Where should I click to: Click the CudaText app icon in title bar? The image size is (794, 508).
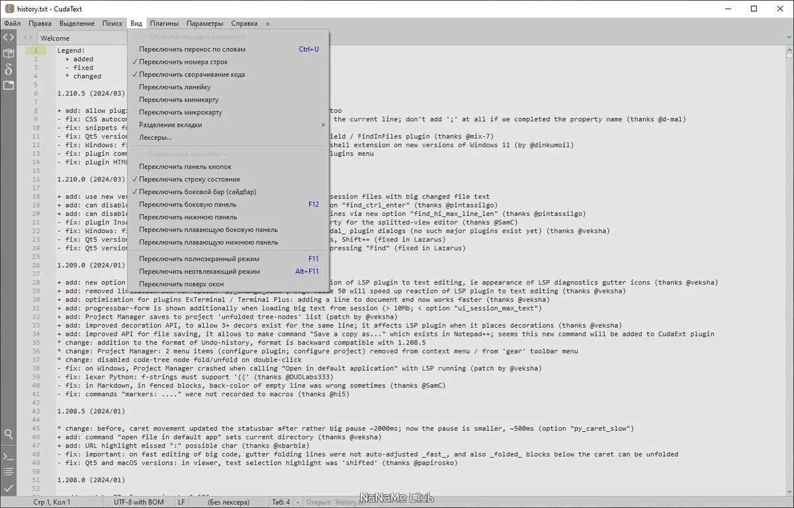(9, 9)
